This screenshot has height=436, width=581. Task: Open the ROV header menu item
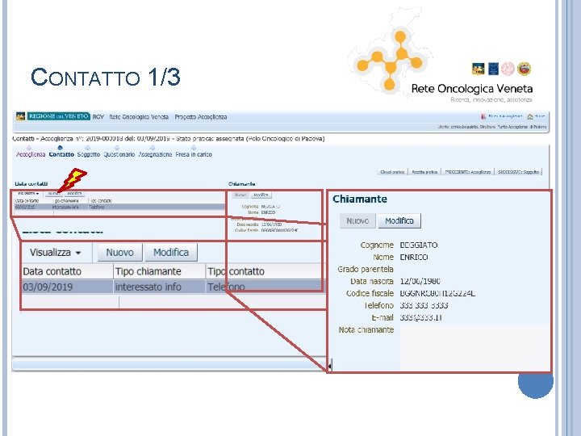98,117
